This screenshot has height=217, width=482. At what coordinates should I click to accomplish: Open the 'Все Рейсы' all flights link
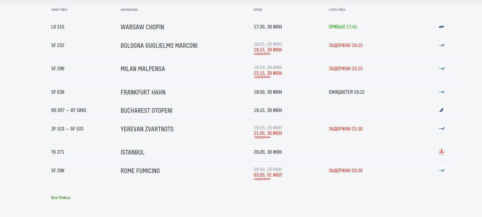click(x=61, y=197)
